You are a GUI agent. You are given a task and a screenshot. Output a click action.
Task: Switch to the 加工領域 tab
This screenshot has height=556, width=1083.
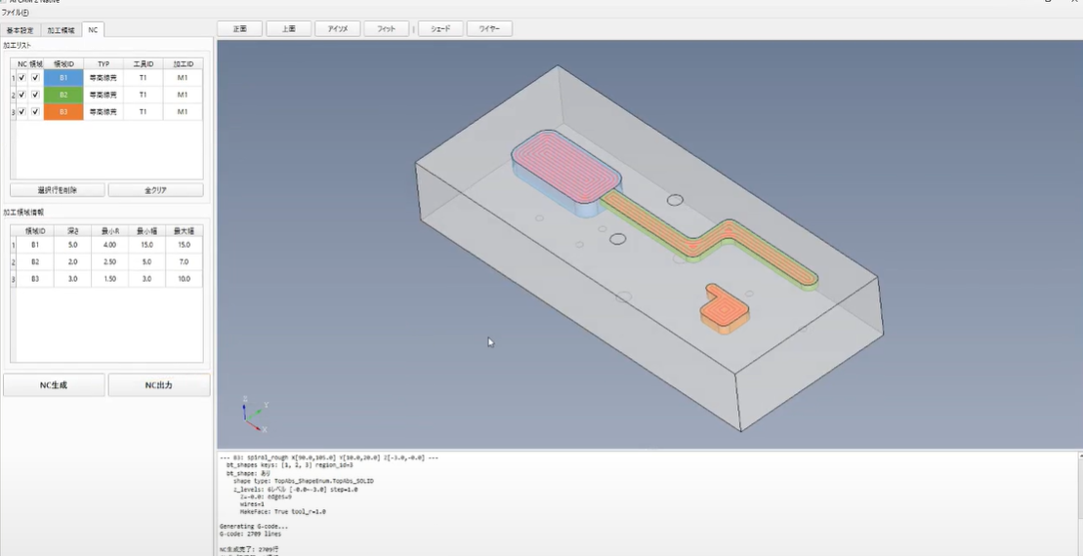tap(61, 30)
